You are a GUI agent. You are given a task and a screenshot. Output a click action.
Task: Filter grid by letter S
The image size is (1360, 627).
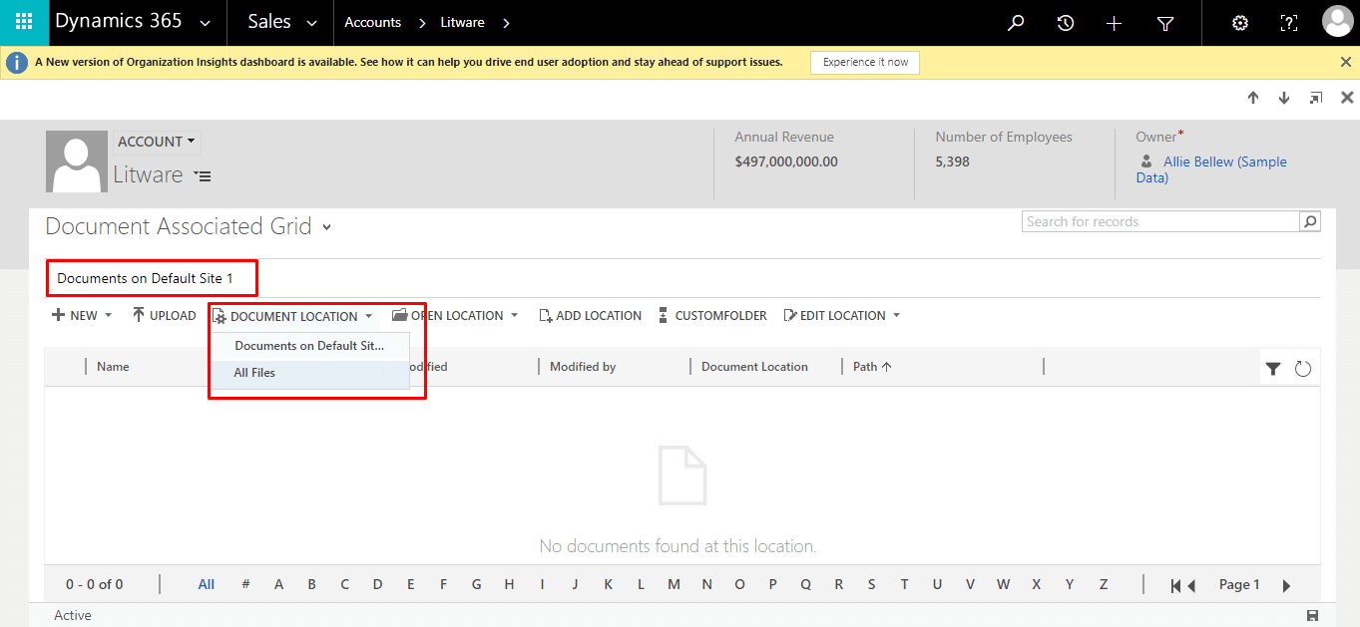pos(872,585)
